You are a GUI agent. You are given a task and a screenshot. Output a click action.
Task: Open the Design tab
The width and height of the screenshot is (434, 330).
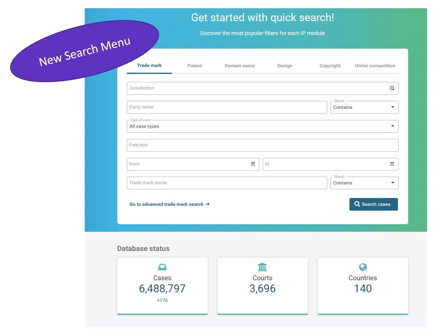pos(285,66)
